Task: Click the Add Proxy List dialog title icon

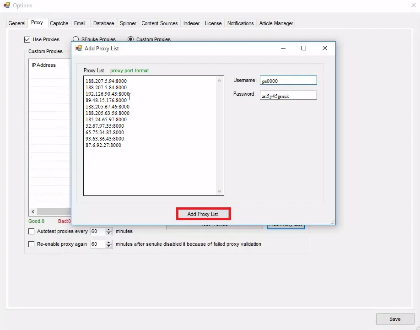Action: click(79, 49)
